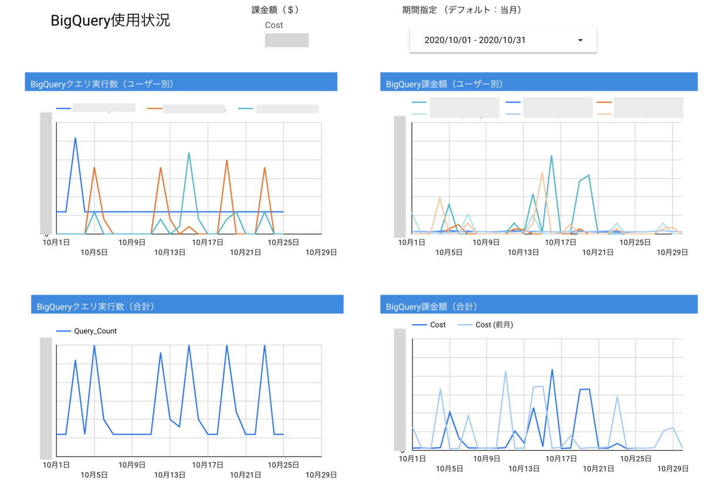Click 10月21日 axis label in 課金額（ユーザー別）
Image resolution: width=704 pixels, height=490 pixels.
click(x=599, y=252)
